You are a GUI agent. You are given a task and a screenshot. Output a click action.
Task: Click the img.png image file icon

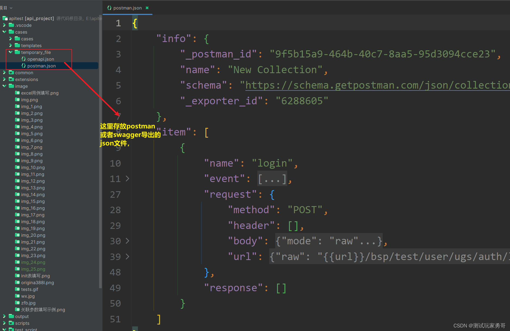(x=17, y=100)
